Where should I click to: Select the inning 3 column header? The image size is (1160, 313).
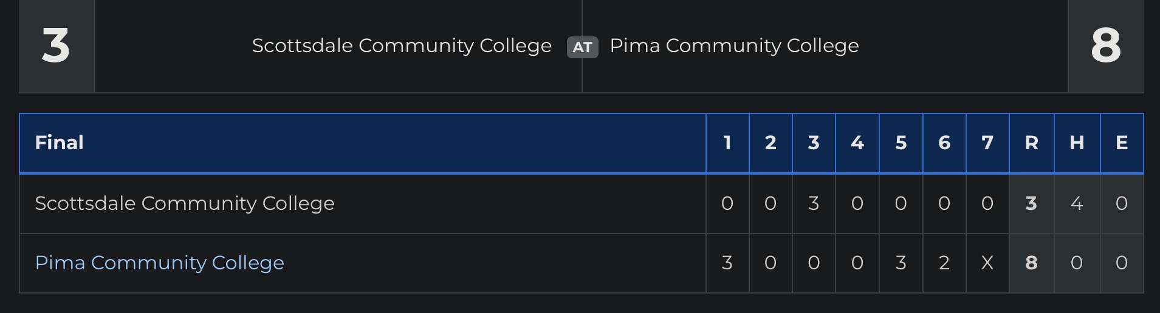(x=814, y=143)
